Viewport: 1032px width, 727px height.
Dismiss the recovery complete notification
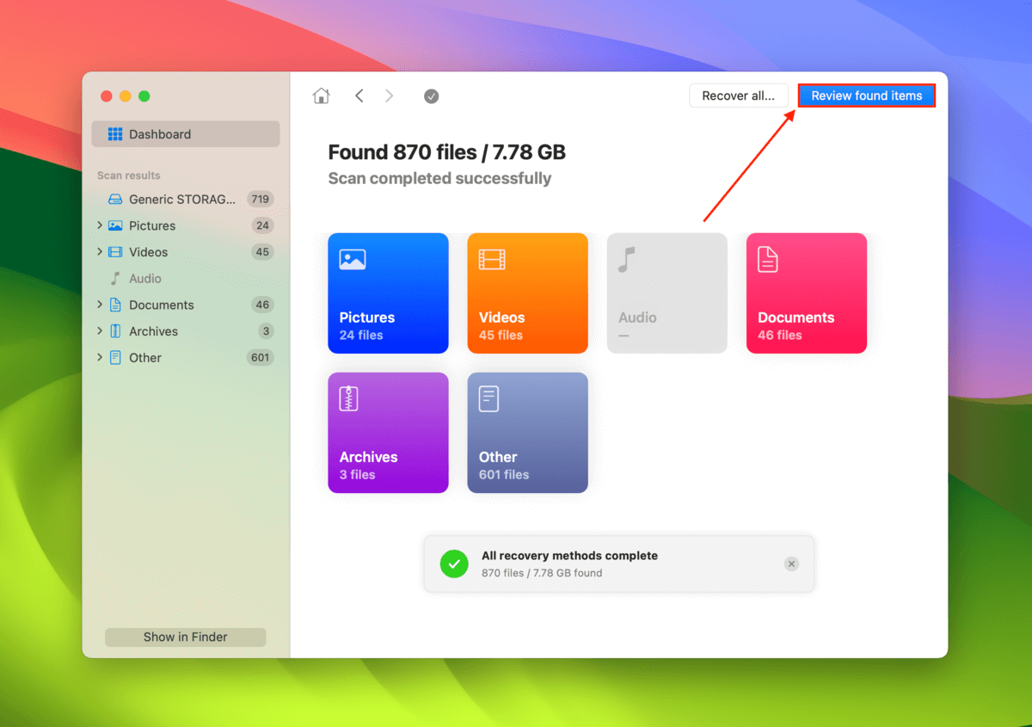(791, 564)
